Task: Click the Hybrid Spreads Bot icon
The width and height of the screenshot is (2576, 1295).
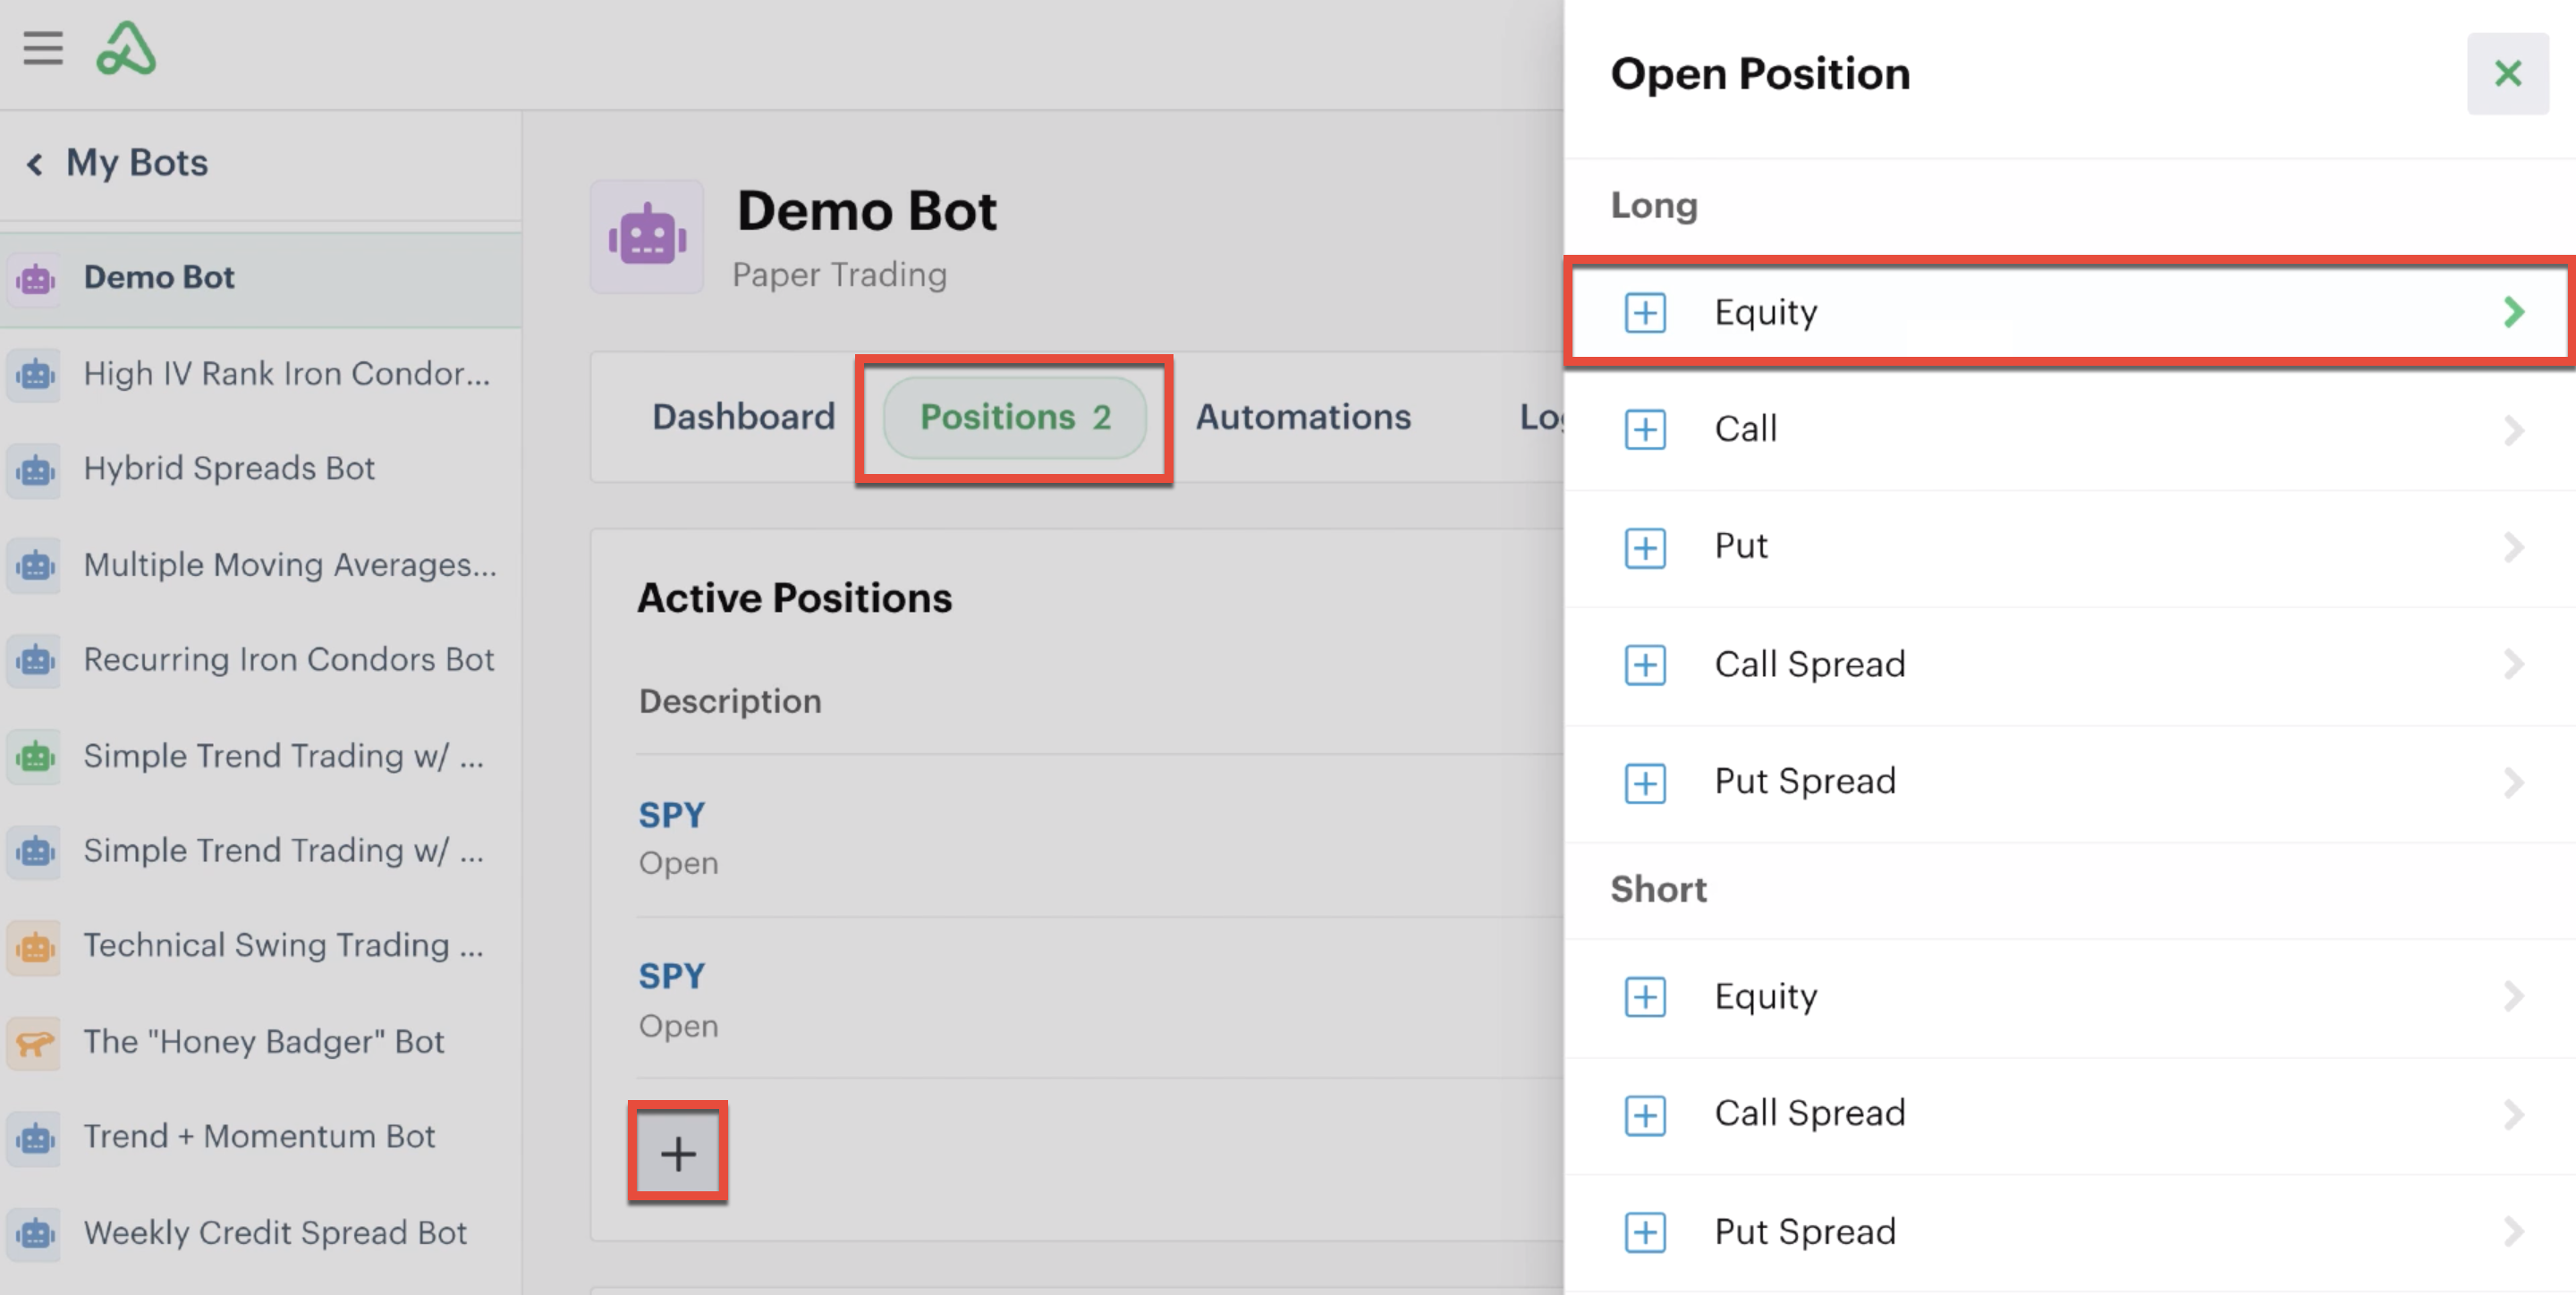Action: pos(36,470)
